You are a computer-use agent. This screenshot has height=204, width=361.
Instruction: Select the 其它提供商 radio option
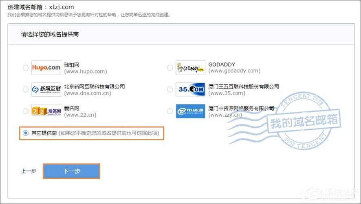point(26,133)
